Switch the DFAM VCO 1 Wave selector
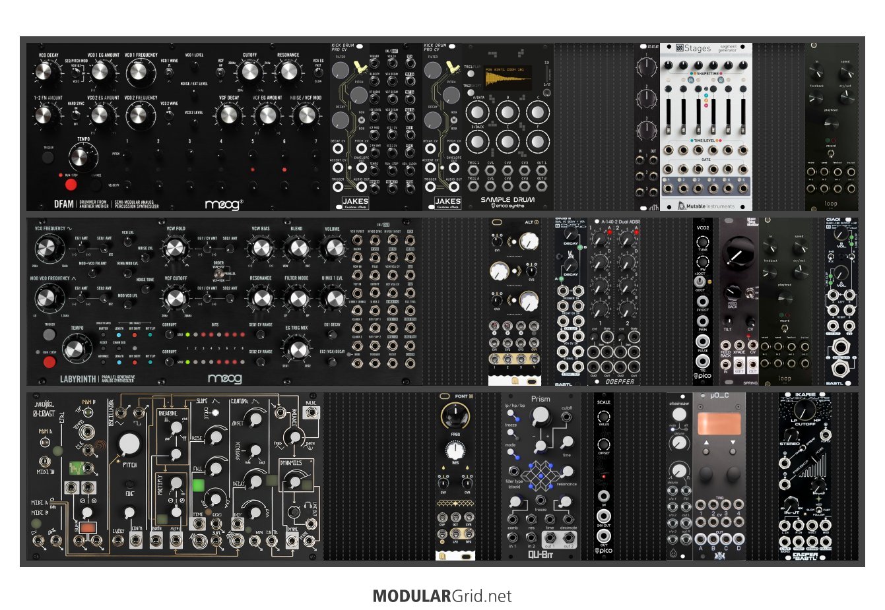Screen dimensions: 885x610 (x=170, y=73)
